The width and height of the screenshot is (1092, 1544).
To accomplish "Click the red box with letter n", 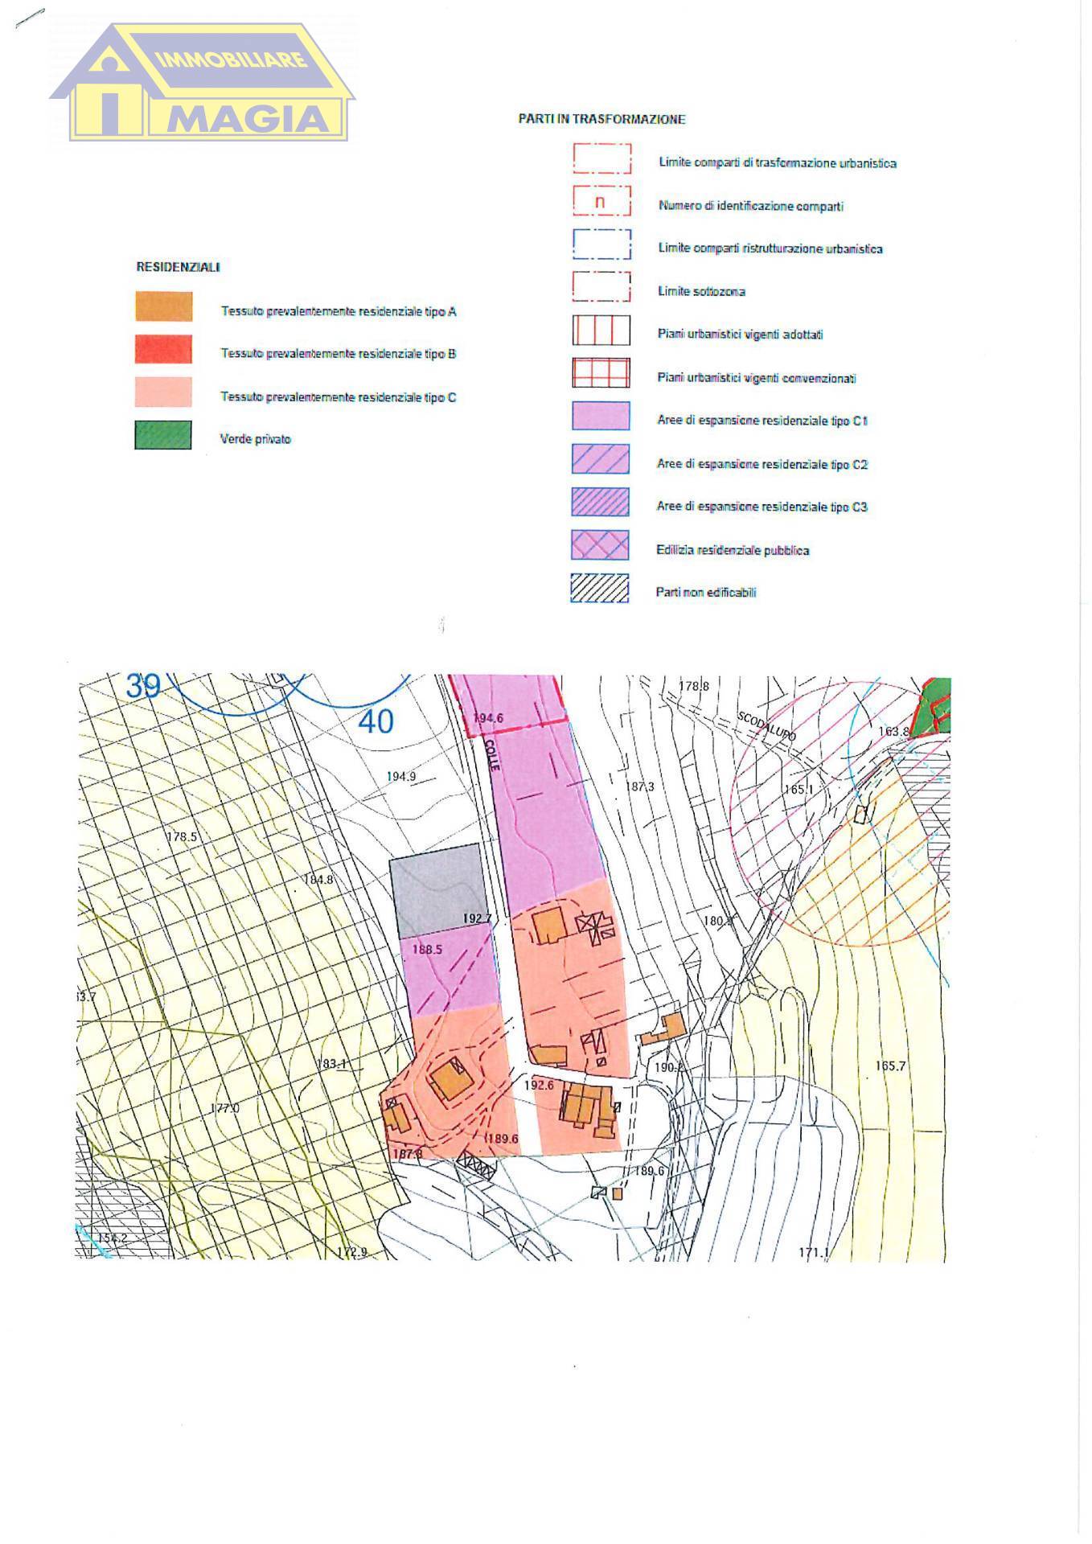I will click(601, 201).
